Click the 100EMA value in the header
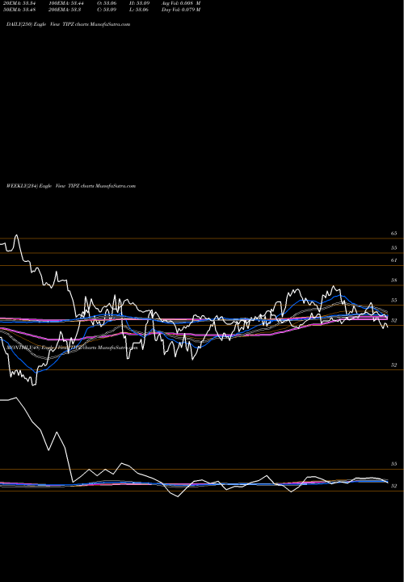The image size is (404, 582). point(66,3)
